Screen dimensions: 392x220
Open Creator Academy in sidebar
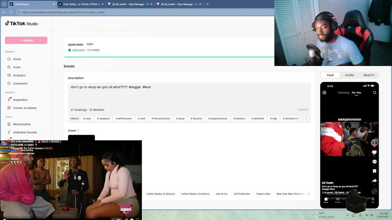coord(24,108)
